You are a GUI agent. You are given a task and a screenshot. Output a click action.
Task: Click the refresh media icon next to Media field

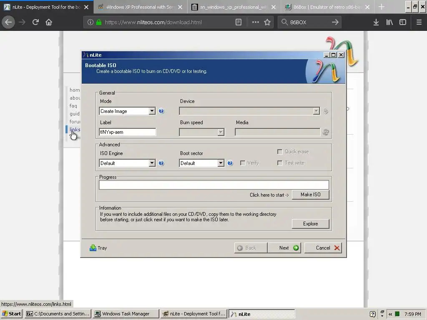326,132
